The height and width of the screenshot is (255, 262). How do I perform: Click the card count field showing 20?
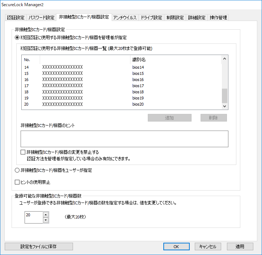tap(34, 217)
